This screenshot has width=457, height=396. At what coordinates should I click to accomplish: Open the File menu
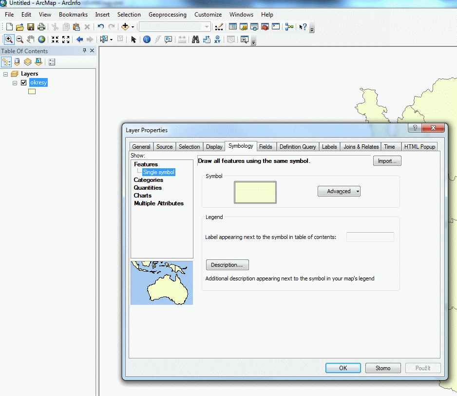(x=9, y=15)
